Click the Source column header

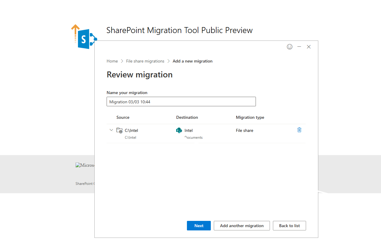(x=123, y=117)
